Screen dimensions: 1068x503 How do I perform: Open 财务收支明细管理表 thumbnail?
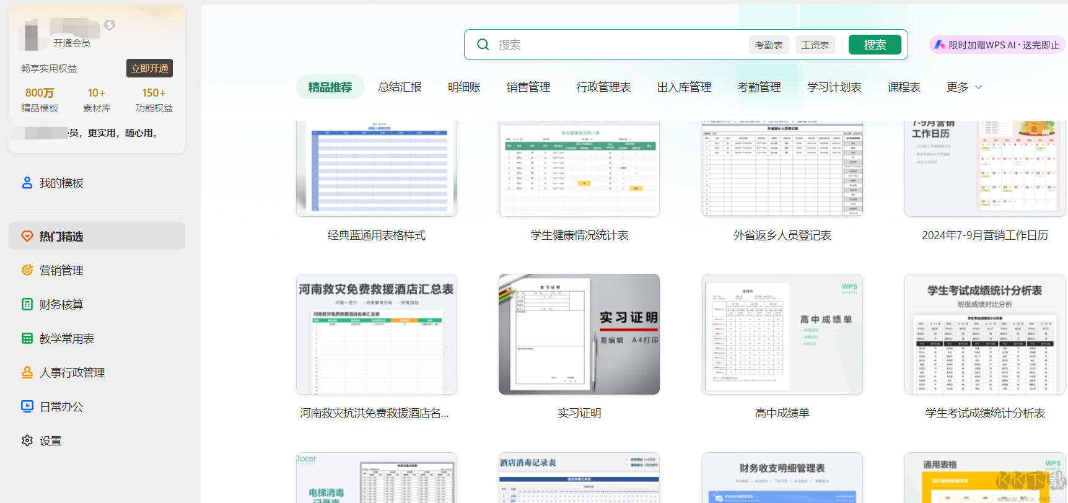pos(782,478)
